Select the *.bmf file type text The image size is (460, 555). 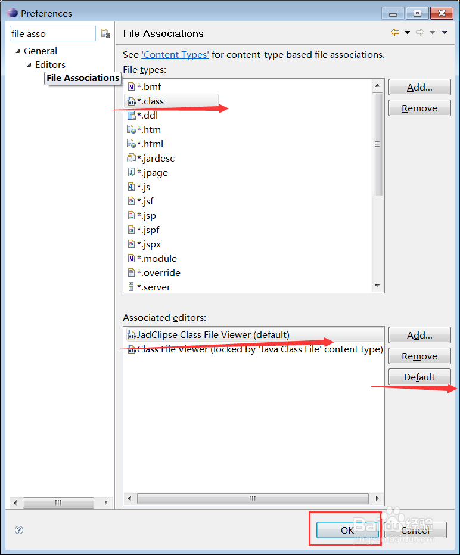coord(149,86)
